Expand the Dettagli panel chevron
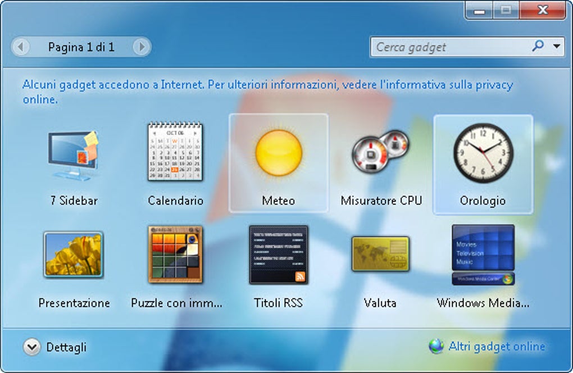Screen dimensions: 573x373 pos(32,347)
